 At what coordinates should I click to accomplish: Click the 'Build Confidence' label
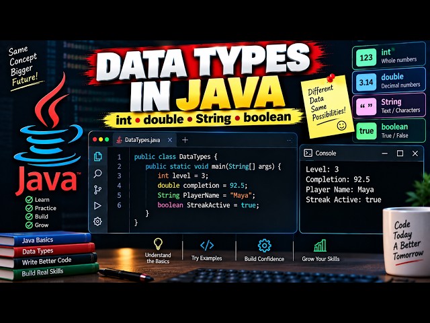[264, 259]
